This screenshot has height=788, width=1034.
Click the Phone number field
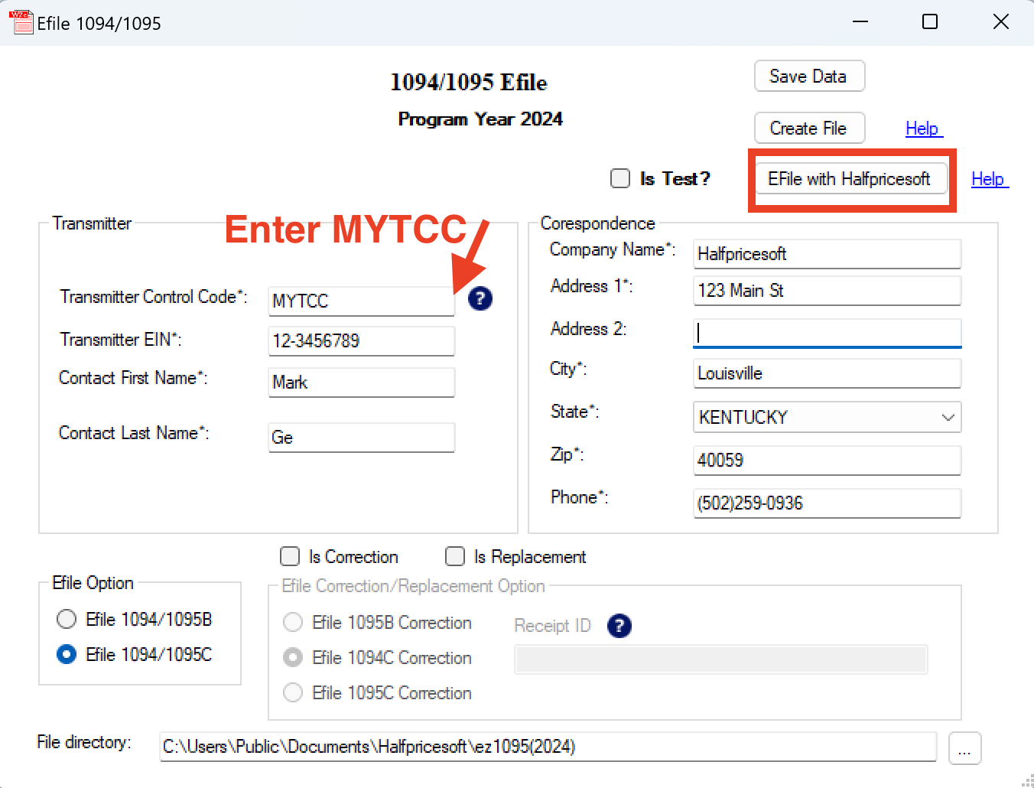click(827, 503)
